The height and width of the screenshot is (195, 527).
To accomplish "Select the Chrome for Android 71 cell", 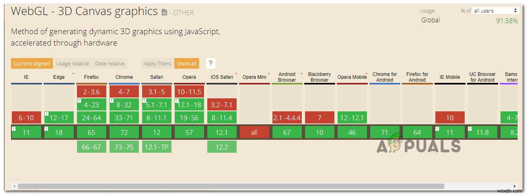I will pyautogui.click(x=385, y=132).
